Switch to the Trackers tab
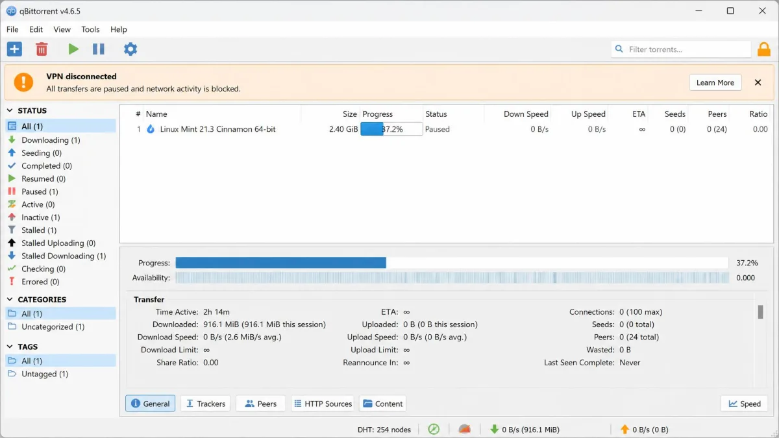779x438 pixels. [x=206, y=404]
